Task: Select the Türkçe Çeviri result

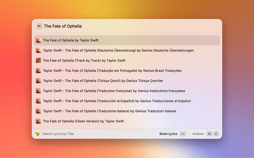Action: tap(103, 81)
